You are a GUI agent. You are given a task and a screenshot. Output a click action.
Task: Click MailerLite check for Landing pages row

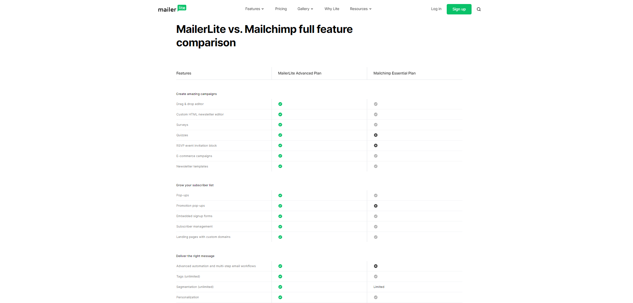tap(280, 237)
